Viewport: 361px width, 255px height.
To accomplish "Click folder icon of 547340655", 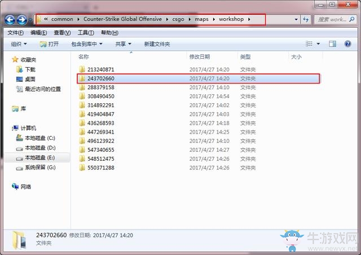I will pos(82,150).
